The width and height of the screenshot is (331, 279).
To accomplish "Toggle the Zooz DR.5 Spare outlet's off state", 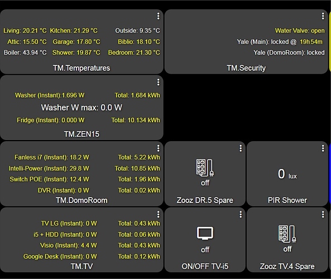I will point(205,183).
